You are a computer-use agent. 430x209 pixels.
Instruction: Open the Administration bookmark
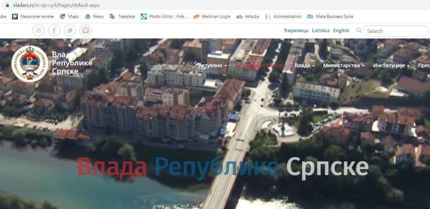point(283,16)
